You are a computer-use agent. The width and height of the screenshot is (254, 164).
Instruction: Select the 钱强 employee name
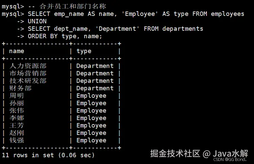pyautogui.click(x=17, y=140)
